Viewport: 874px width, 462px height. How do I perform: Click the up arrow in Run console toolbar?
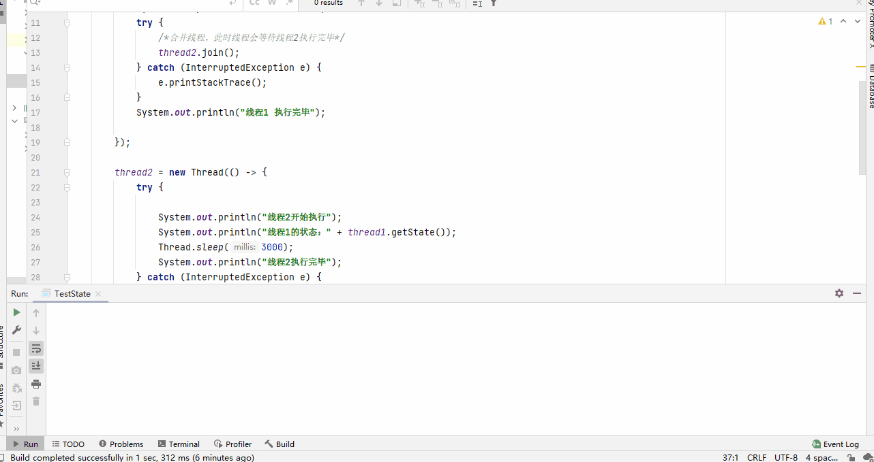(36, 312)
